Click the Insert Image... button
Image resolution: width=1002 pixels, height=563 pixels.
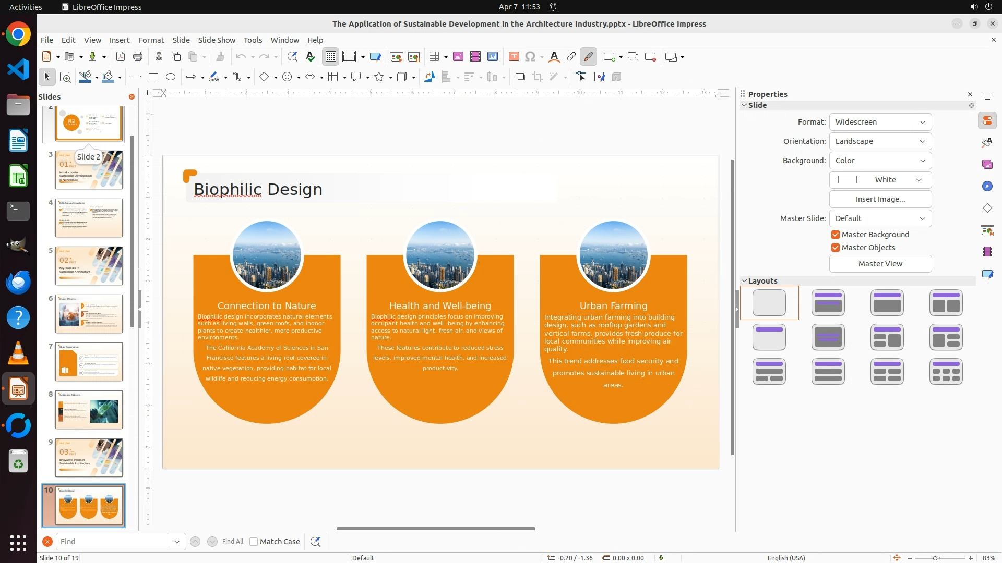point(880,199)
